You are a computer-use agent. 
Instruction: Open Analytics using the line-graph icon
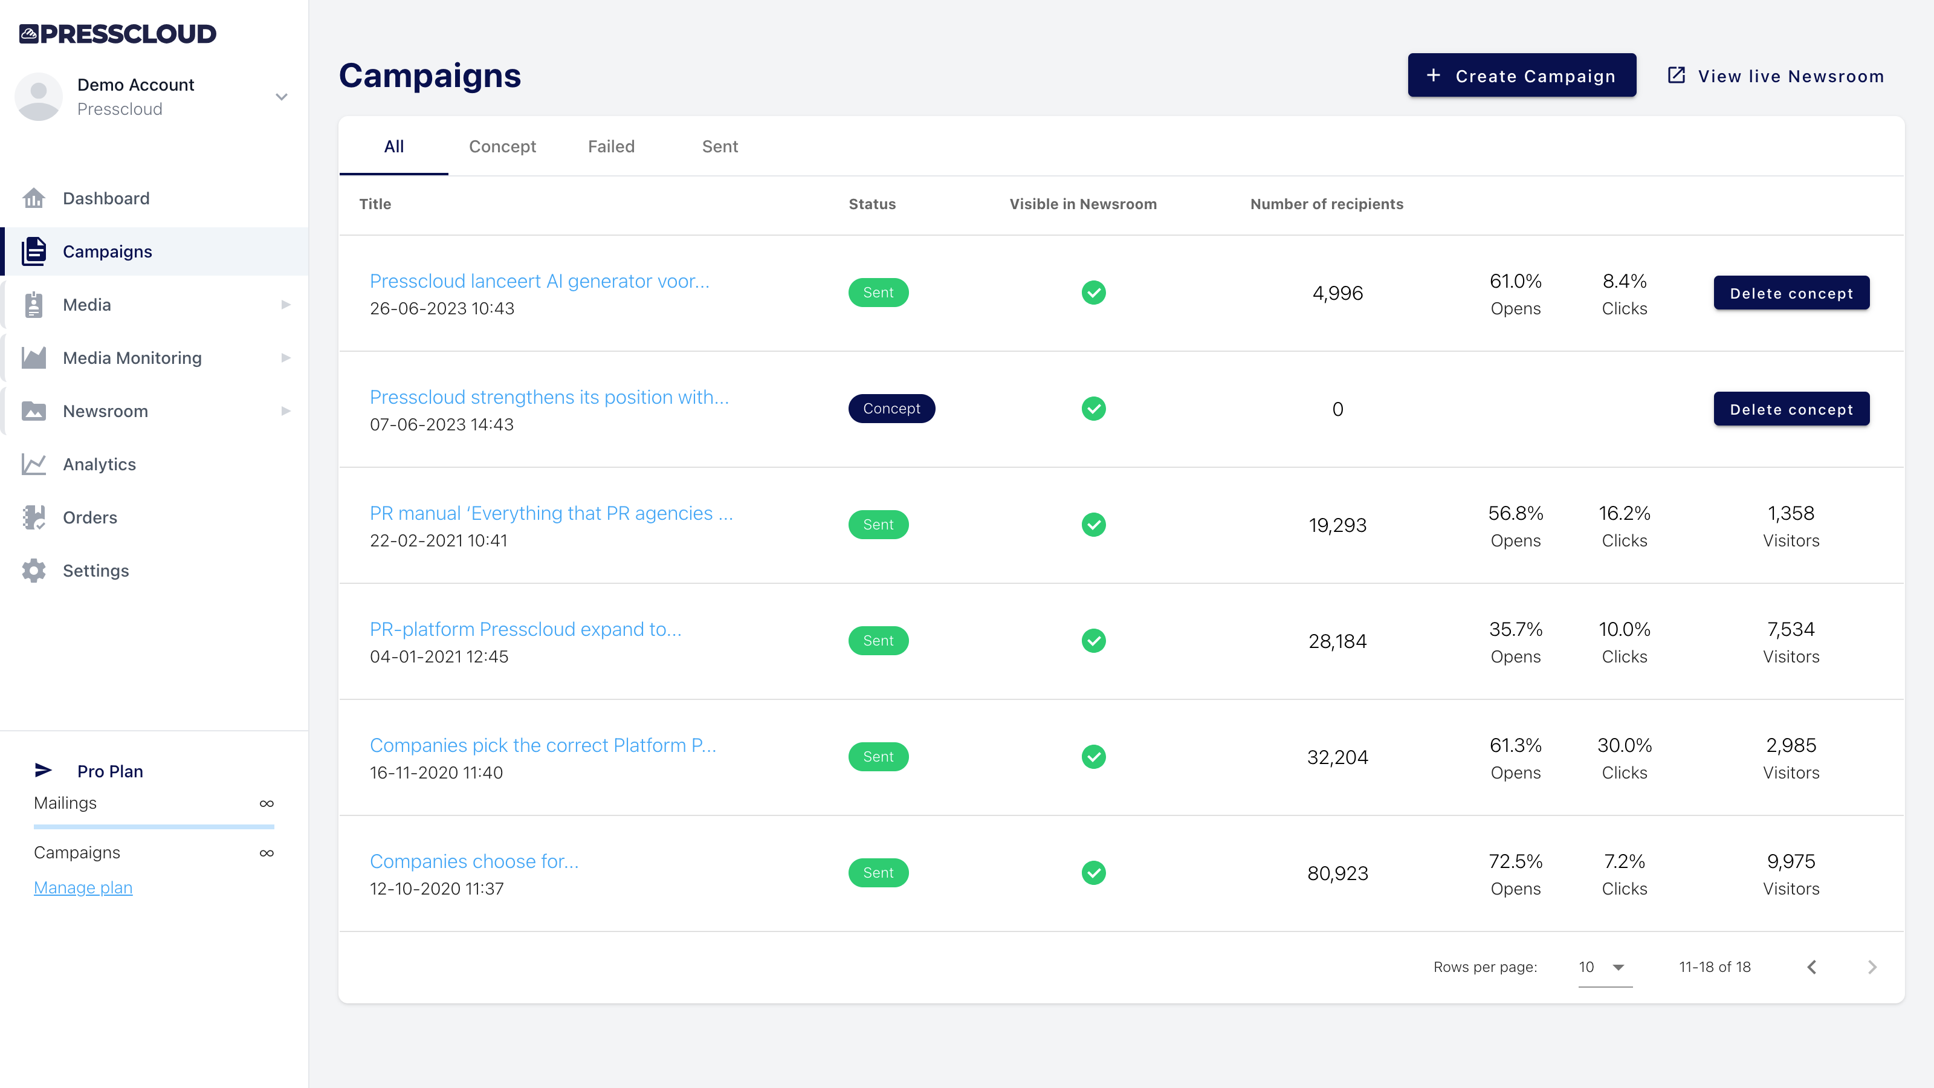pos(33,464)
